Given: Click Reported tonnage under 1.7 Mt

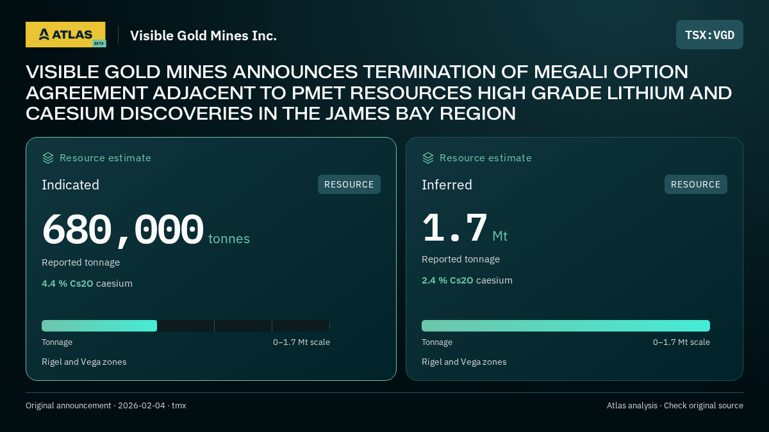Looking at the screenshot, I should tap(461, 259).
